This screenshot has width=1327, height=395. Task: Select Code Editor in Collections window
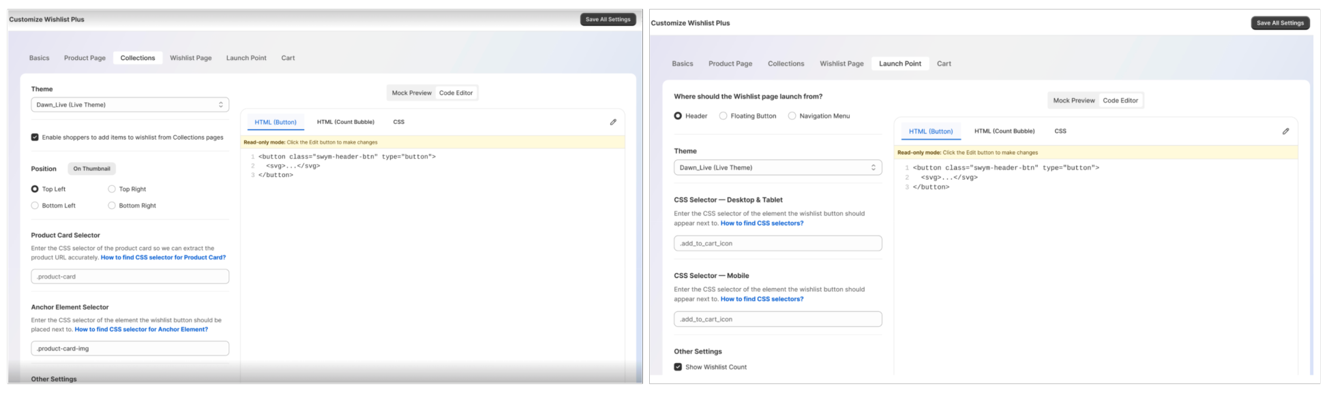[456, 93]
